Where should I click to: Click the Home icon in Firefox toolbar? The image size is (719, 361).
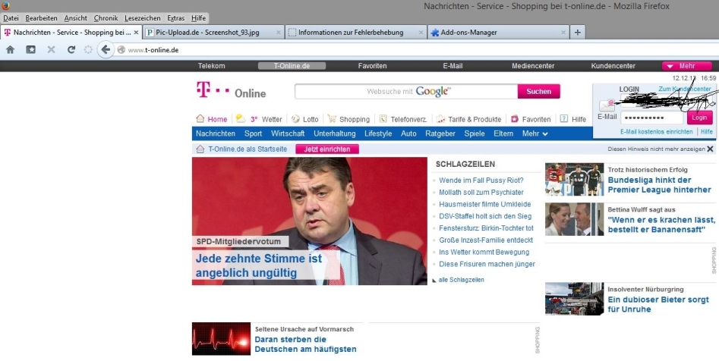coord(10,49)
